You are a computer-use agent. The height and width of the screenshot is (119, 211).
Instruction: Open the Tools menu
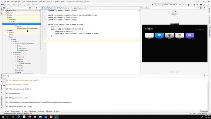coord(48,2)
